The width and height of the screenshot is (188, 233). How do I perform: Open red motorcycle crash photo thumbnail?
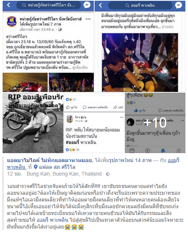tap(25, 82)
